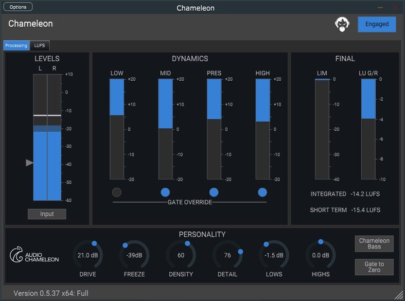Viewport: 405px width, 301px height.
Task: Toggle the LOW band gate override
Action: pos(117,192)
